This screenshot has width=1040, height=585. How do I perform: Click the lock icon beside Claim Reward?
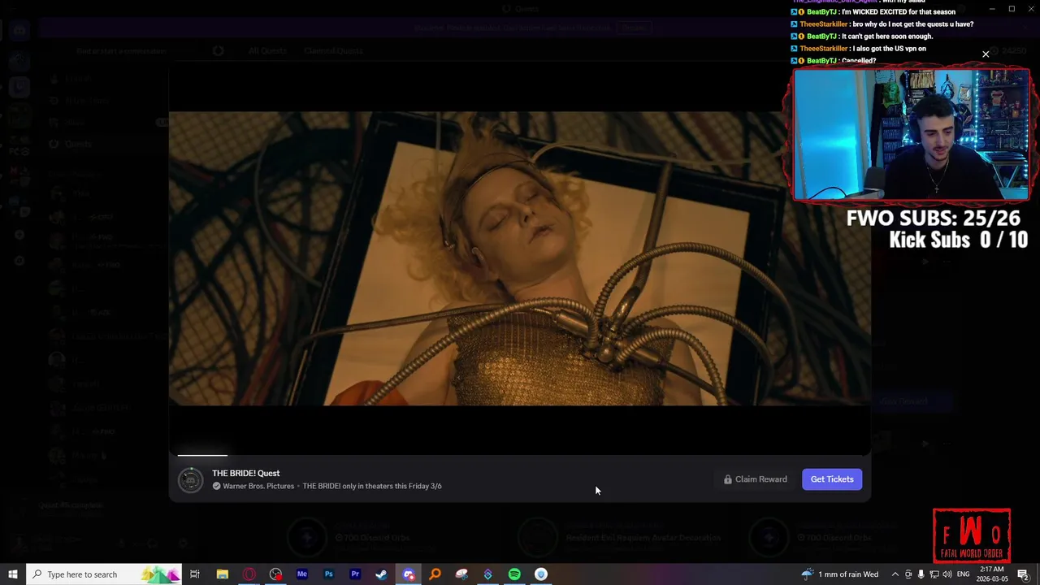click(728, 479)
